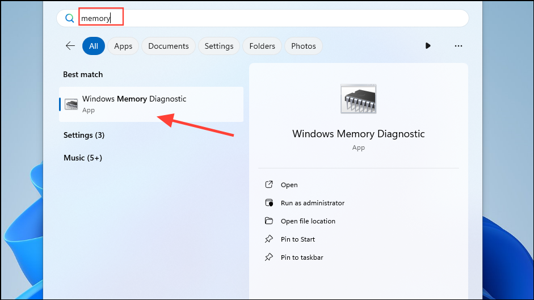This screenshot has width=534, height=300.
Task: Select the All filter tab
Action: tap(94, 46)
